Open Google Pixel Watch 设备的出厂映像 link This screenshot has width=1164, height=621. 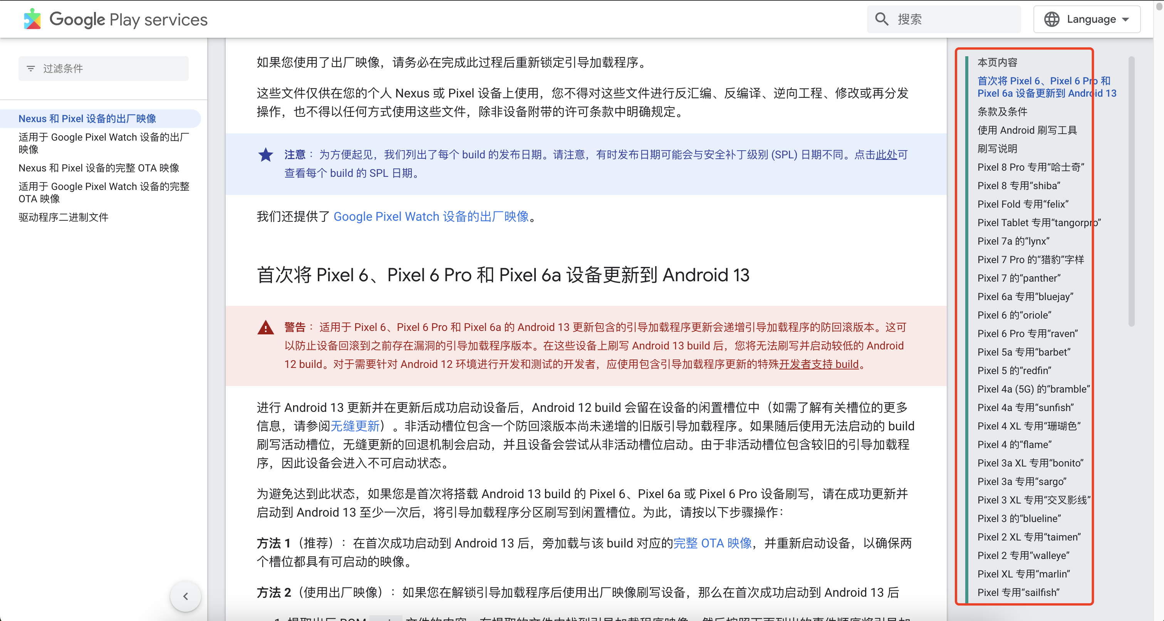click(431, 217)
